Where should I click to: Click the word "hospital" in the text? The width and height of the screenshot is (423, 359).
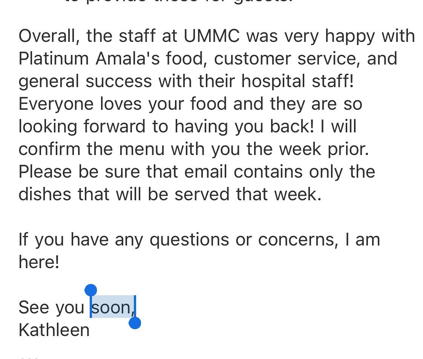[x=273, y=81]
